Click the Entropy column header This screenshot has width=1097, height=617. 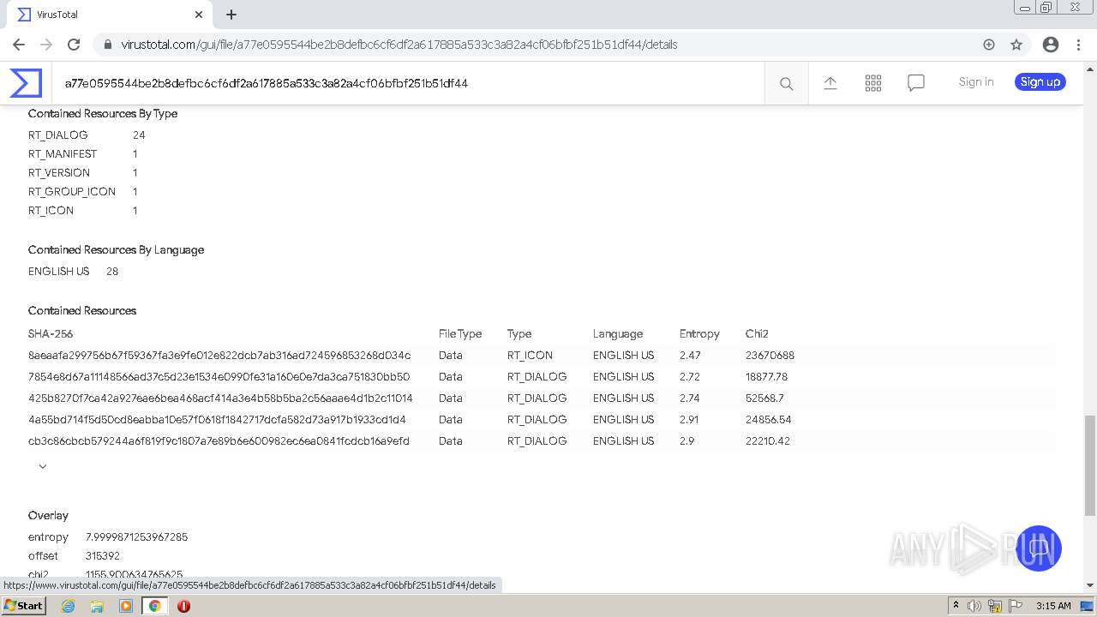click(699, 334)
